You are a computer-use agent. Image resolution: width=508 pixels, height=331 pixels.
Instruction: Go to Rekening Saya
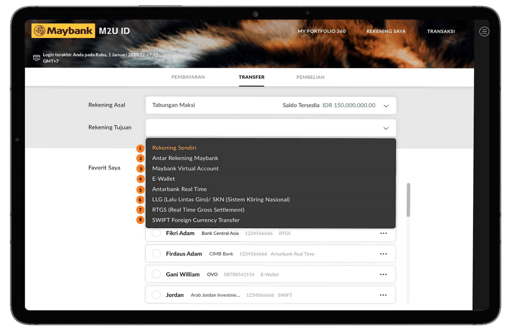(x=386, y=31)
